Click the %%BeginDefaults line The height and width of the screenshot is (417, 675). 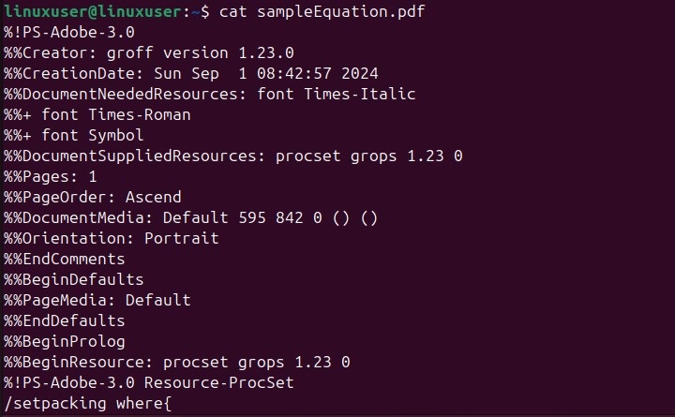coord(74,279)
